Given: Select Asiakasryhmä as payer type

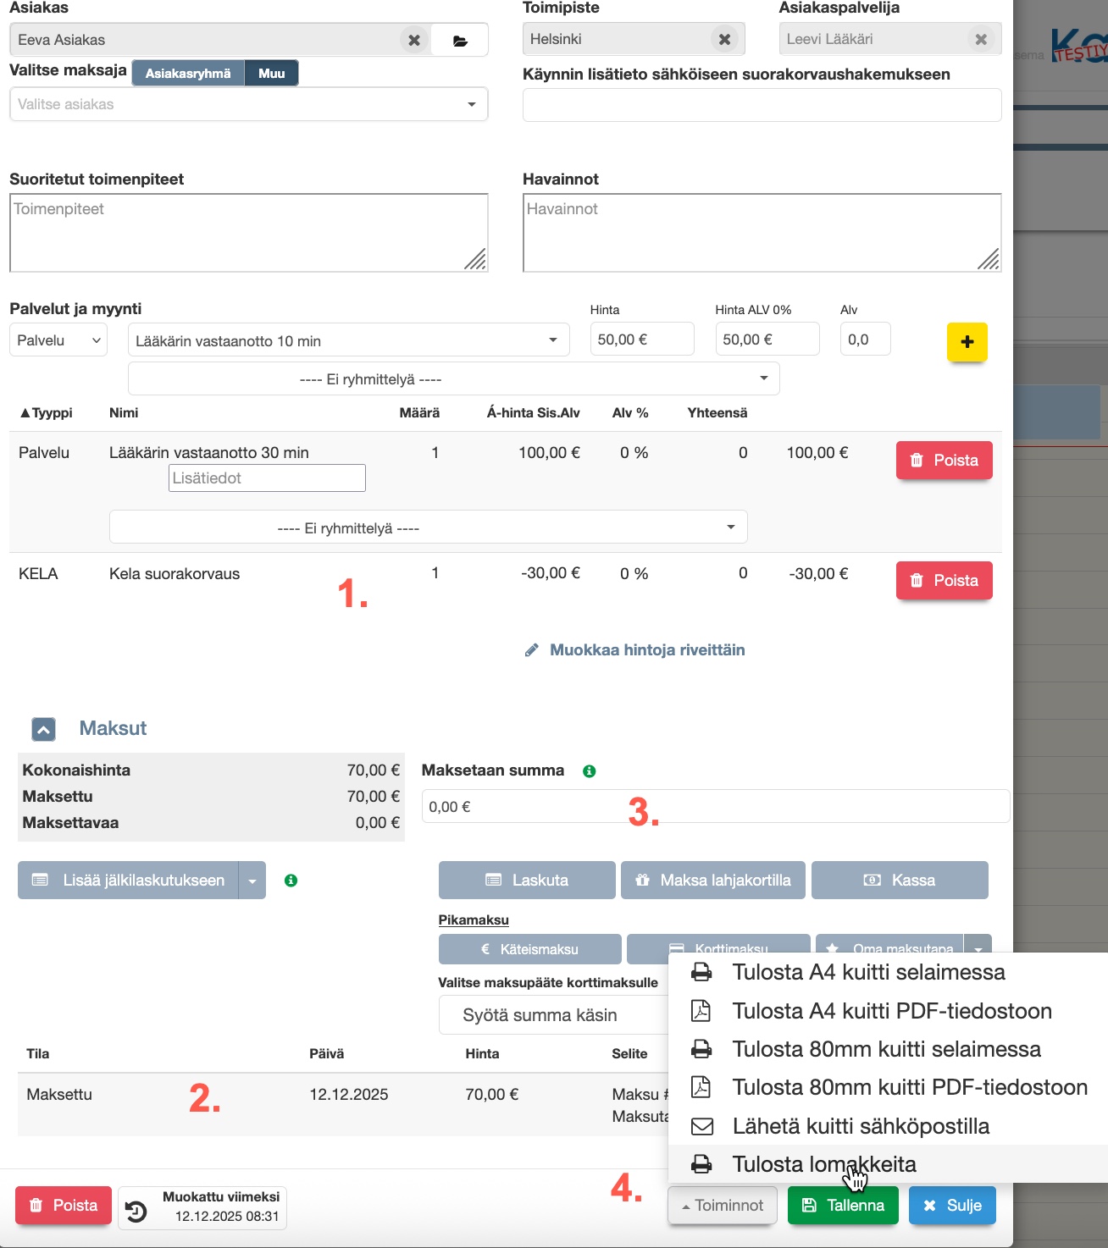Looking at the screenshot, I should tap(187, 74).
